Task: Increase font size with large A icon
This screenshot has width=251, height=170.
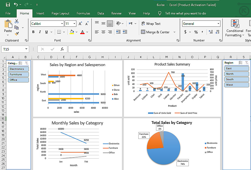Action: coord(80,24)
